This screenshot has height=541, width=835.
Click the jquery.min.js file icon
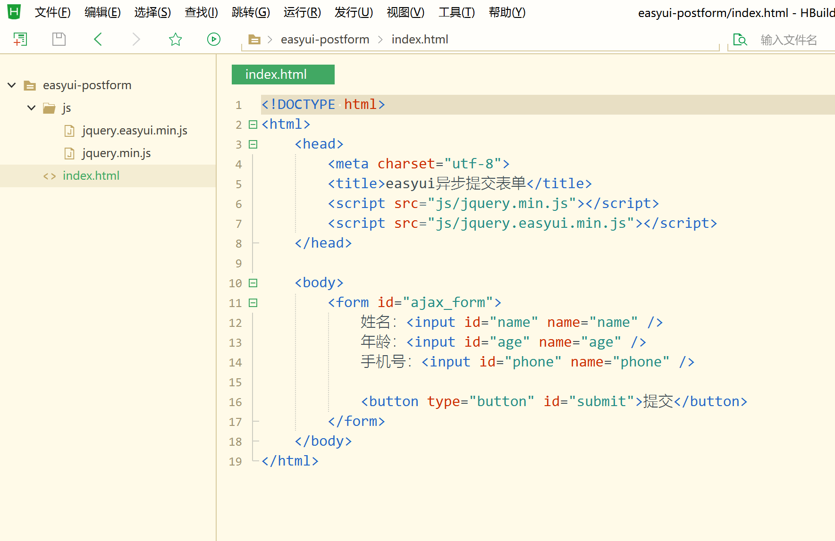(69, 153)
